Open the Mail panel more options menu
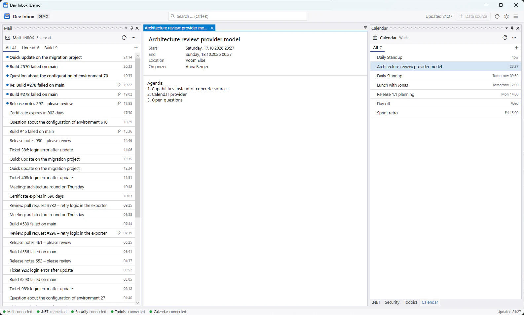524x315 pixels. [133, 38]
